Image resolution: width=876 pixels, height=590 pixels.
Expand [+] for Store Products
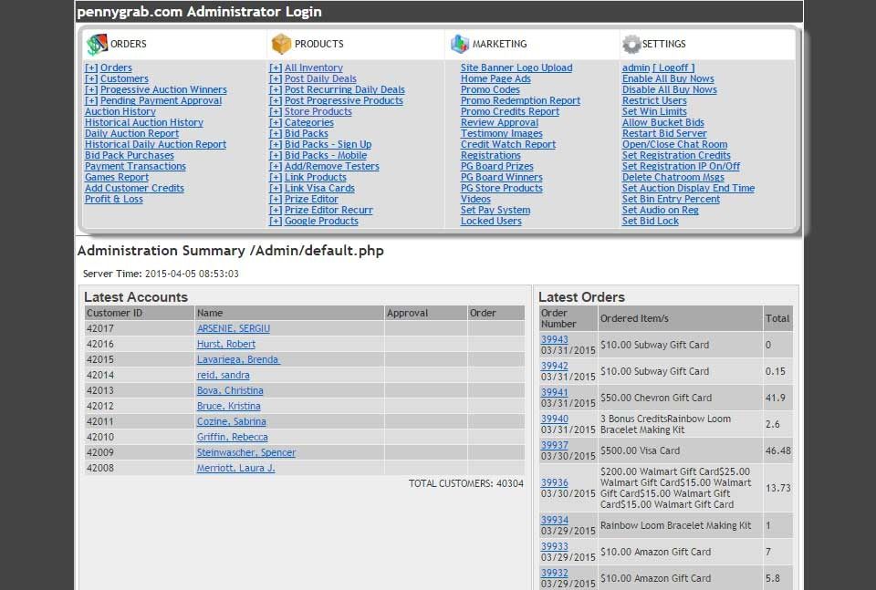pyautogui.click(x=276, y=111)
